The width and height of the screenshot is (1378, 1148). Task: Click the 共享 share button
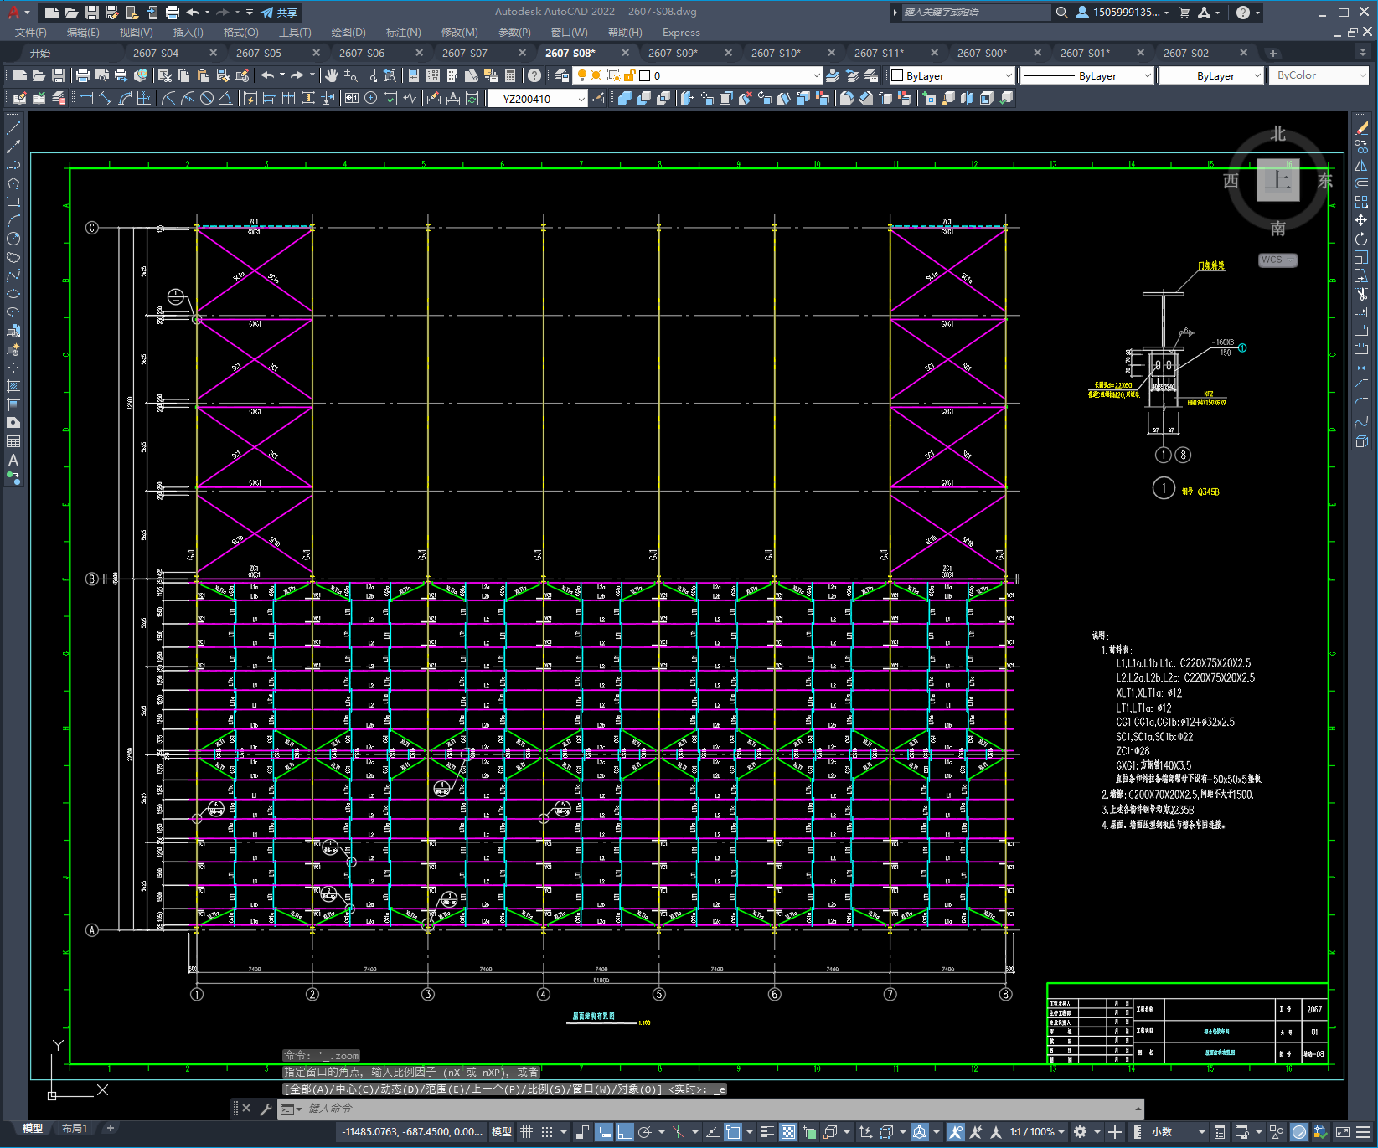(x=280, y=13)
